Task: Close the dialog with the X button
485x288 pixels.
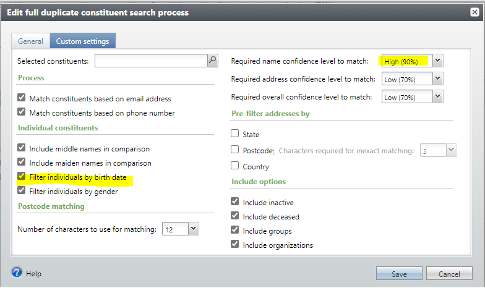Action: point(473,12)
